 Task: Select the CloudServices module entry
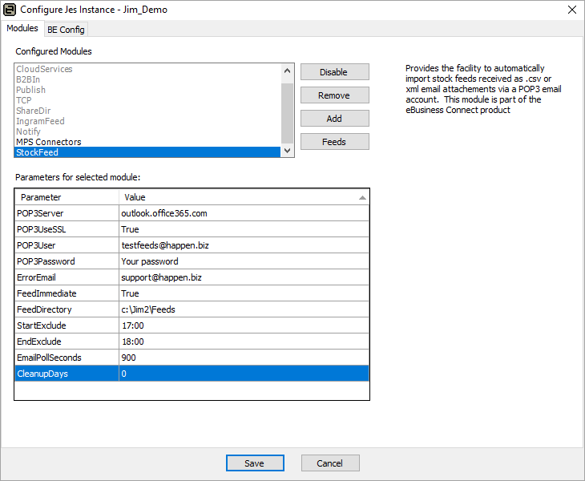(x=44, y=69)
